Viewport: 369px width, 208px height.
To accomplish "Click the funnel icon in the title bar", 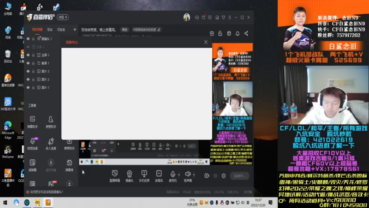I will (x=223, y=18).
